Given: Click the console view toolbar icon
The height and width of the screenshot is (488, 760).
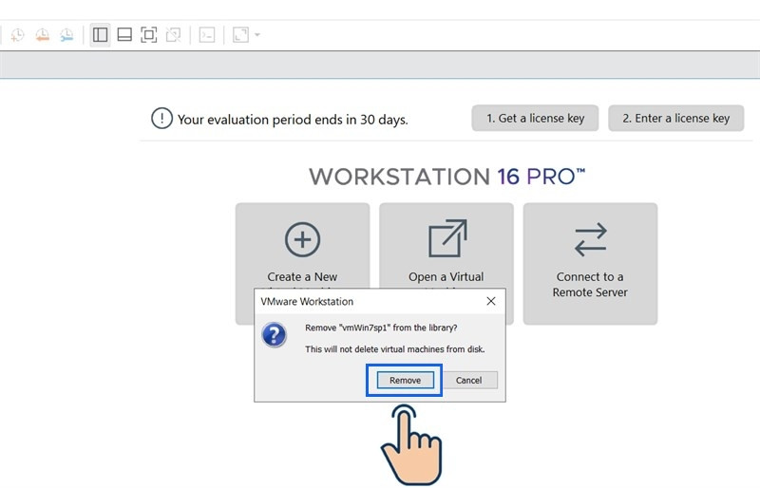Looking at the screenshot, I should click(x=206, y=35).
